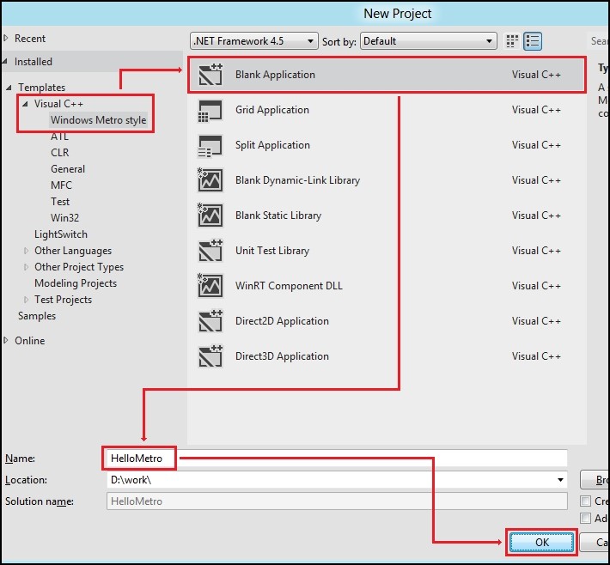Select the Direct3D Application icon

pos(210,357)
